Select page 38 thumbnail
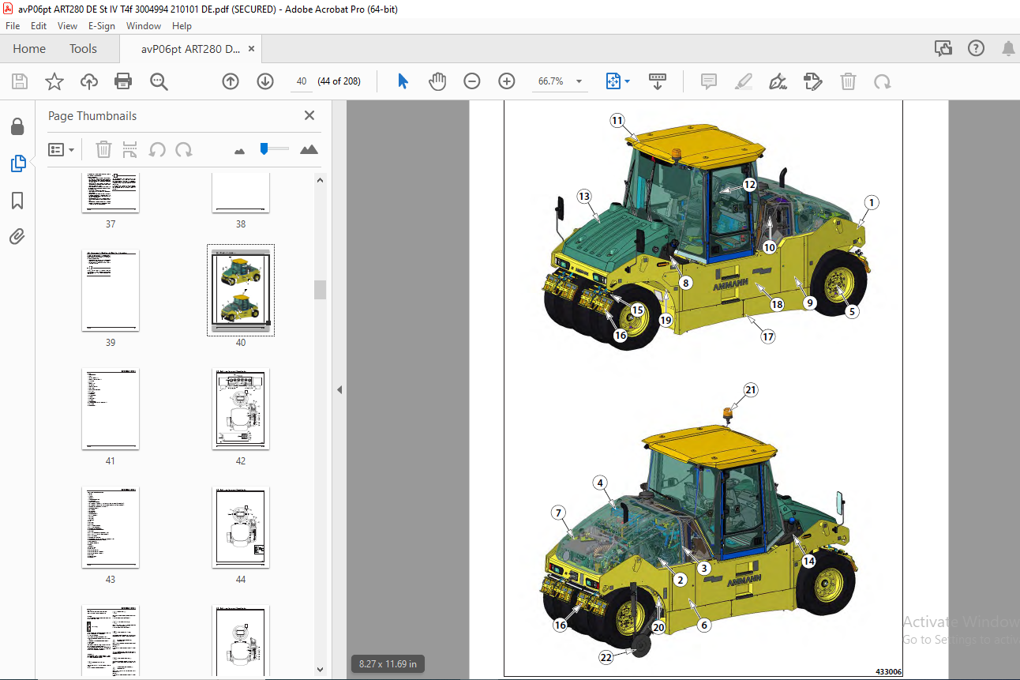This screenshot has width=1020, height=680. point(241,193)
